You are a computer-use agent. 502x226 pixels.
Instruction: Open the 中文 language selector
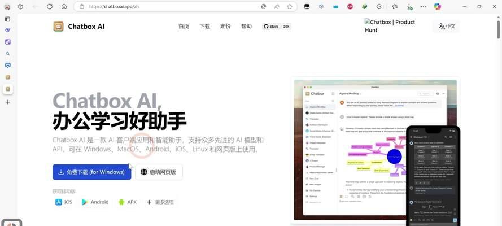tap(447, 26)
